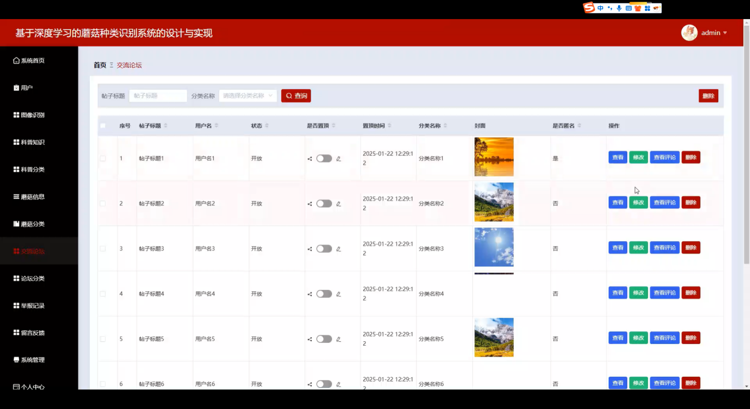
Task: Click 查看 button for 帖子标题1
Action: click(x=618, y=157)
